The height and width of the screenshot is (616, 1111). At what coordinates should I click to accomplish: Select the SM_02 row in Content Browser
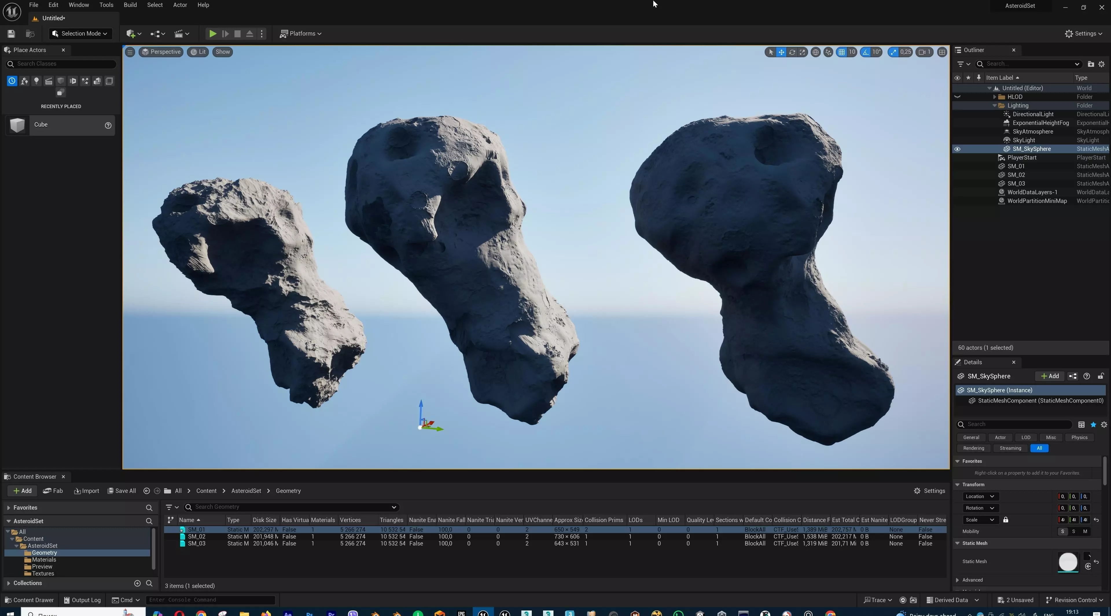point(555,537)
